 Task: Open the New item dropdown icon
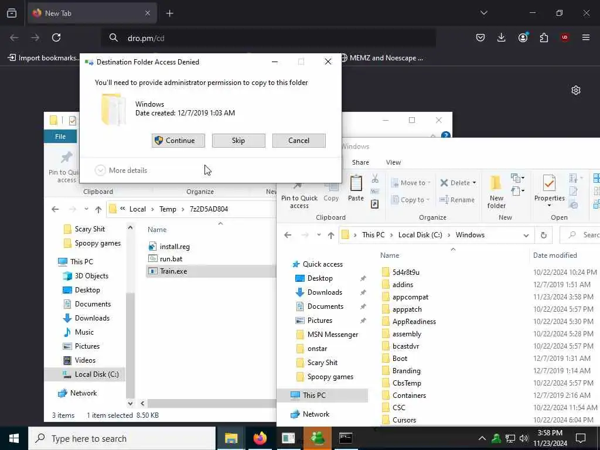click(x=517, y=178)
